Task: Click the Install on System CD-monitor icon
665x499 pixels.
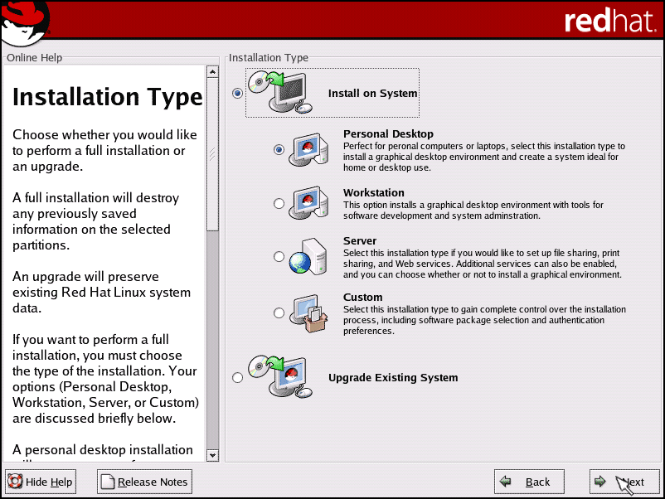Action: coord(280,92)
